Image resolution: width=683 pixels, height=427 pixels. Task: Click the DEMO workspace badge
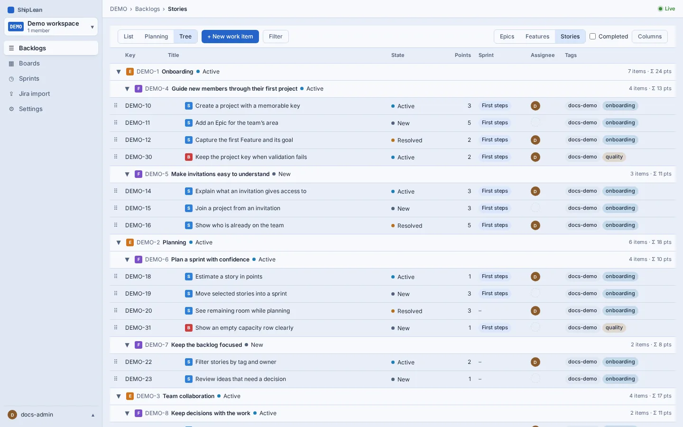click(16, 27)
